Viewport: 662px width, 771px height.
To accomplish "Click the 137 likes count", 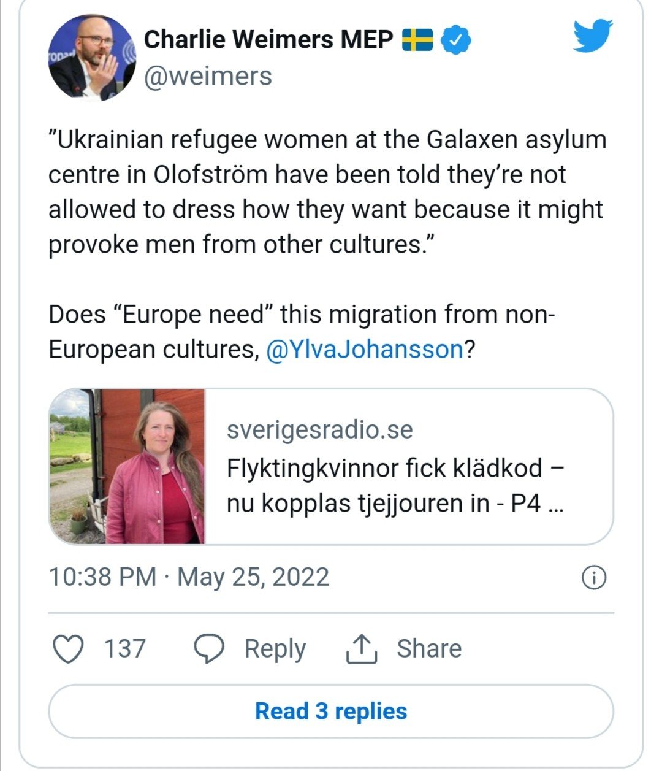I will [x=124, y=648].
